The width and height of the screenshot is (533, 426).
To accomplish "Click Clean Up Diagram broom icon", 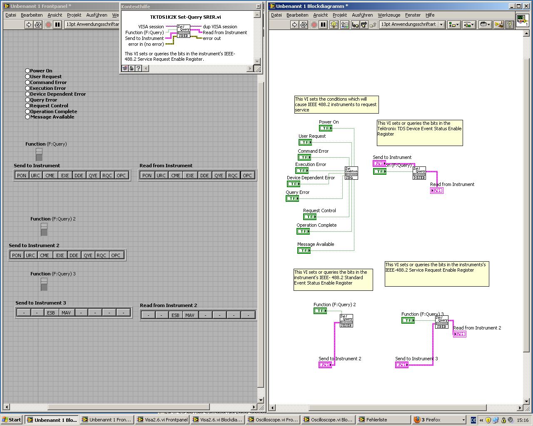I will pyautogui.click(x=499, y=25).
